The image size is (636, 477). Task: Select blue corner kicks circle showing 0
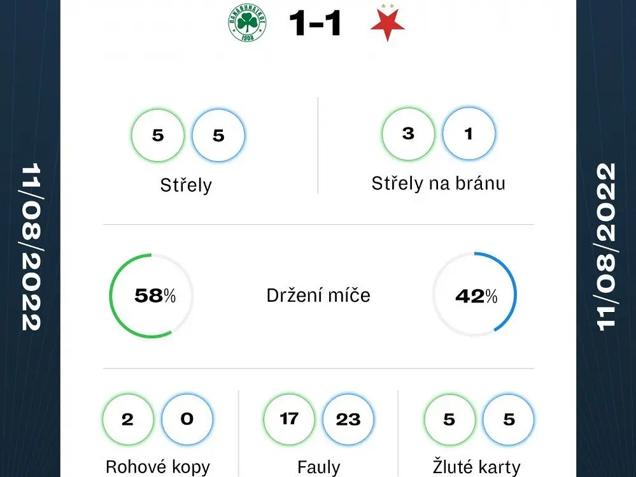point(187,419)
